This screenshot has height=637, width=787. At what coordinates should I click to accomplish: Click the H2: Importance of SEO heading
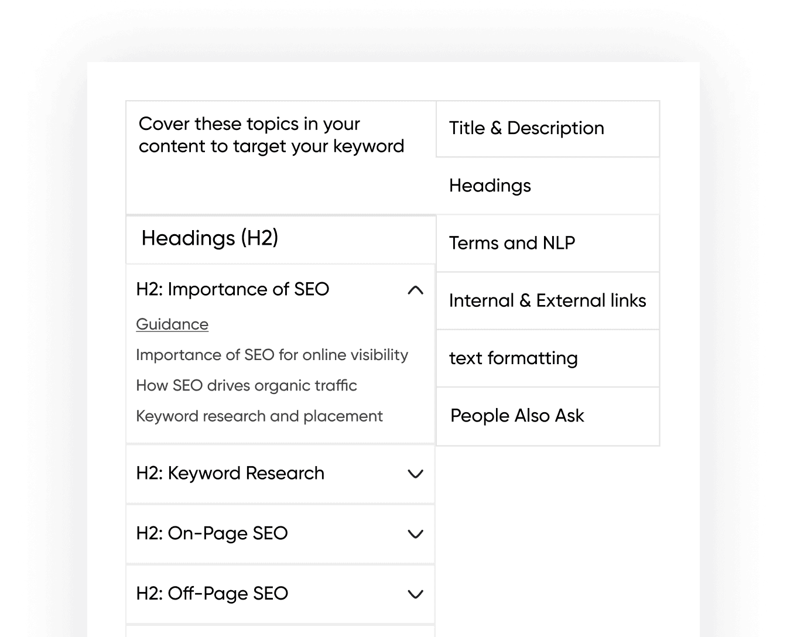pos(232,289)
